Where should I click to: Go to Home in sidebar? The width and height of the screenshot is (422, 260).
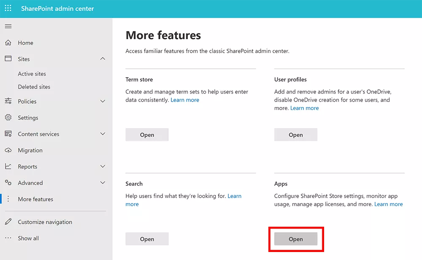click(26, 43)
